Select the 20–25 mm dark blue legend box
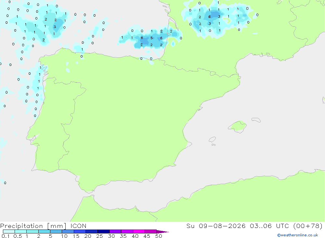The image size is (325, 238). click(x=92, y=232)
